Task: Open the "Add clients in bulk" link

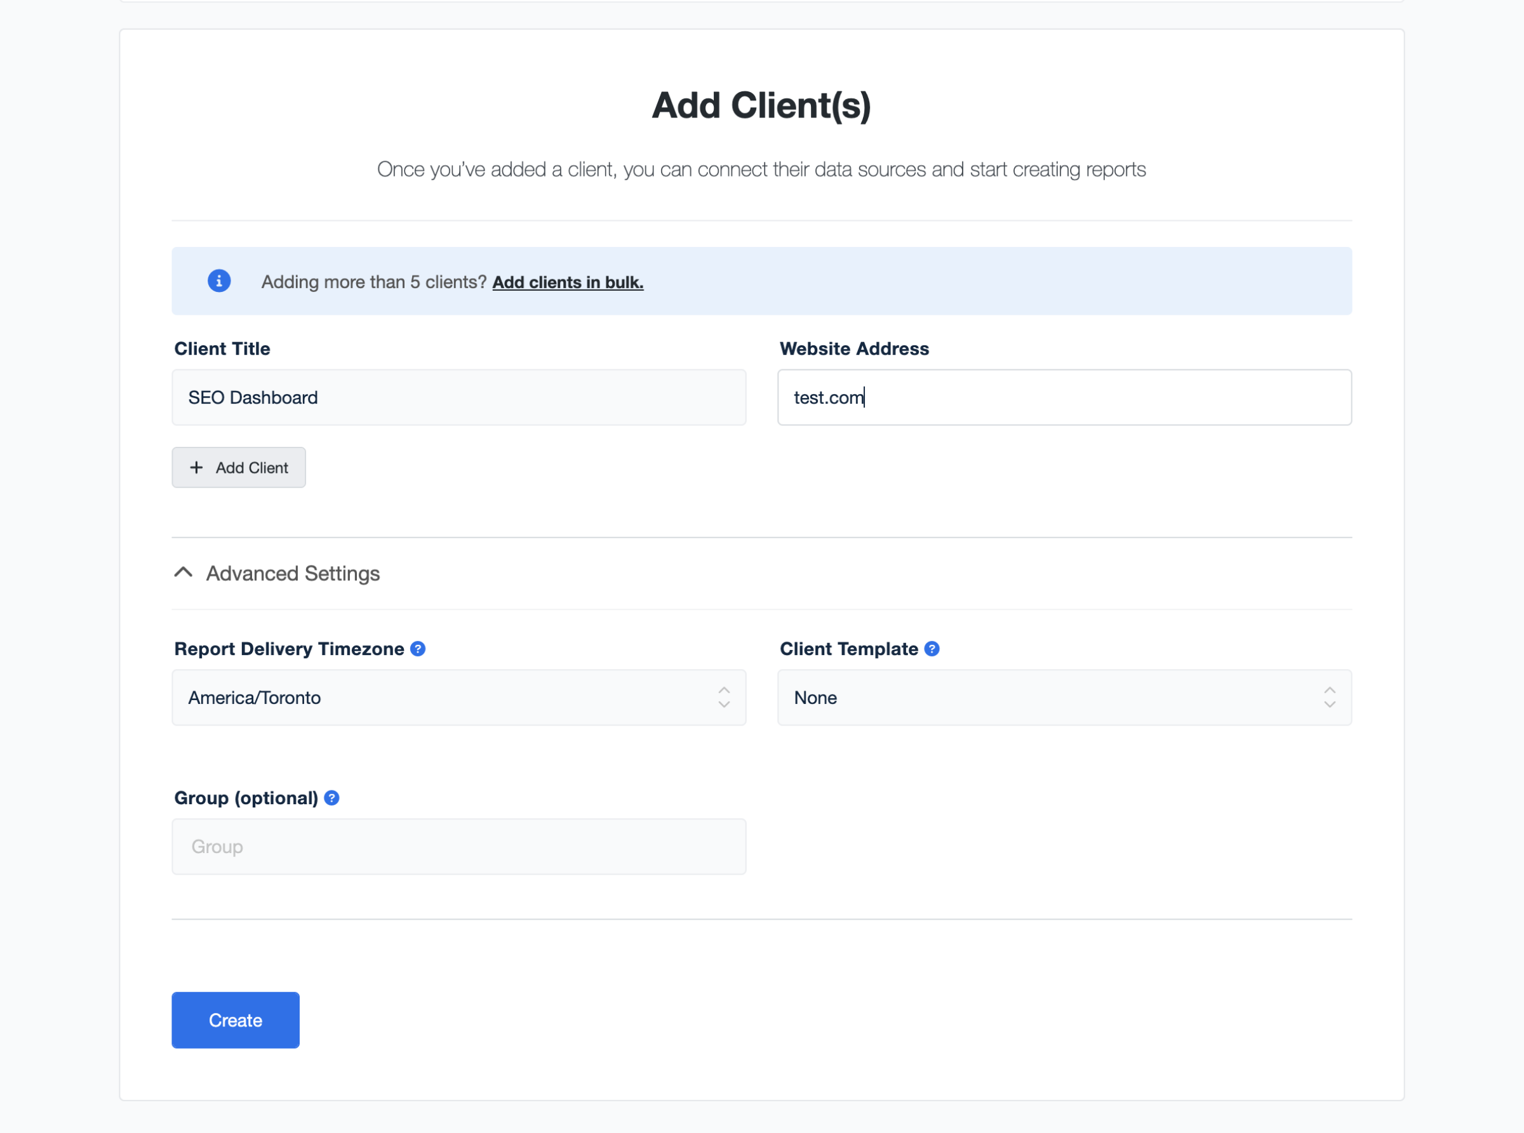Action: tap(568, 282)
